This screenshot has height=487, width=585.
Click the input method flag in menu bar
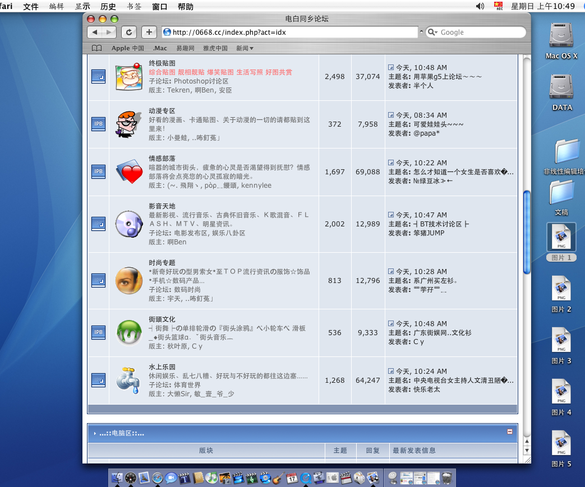(x=498, y=6)
